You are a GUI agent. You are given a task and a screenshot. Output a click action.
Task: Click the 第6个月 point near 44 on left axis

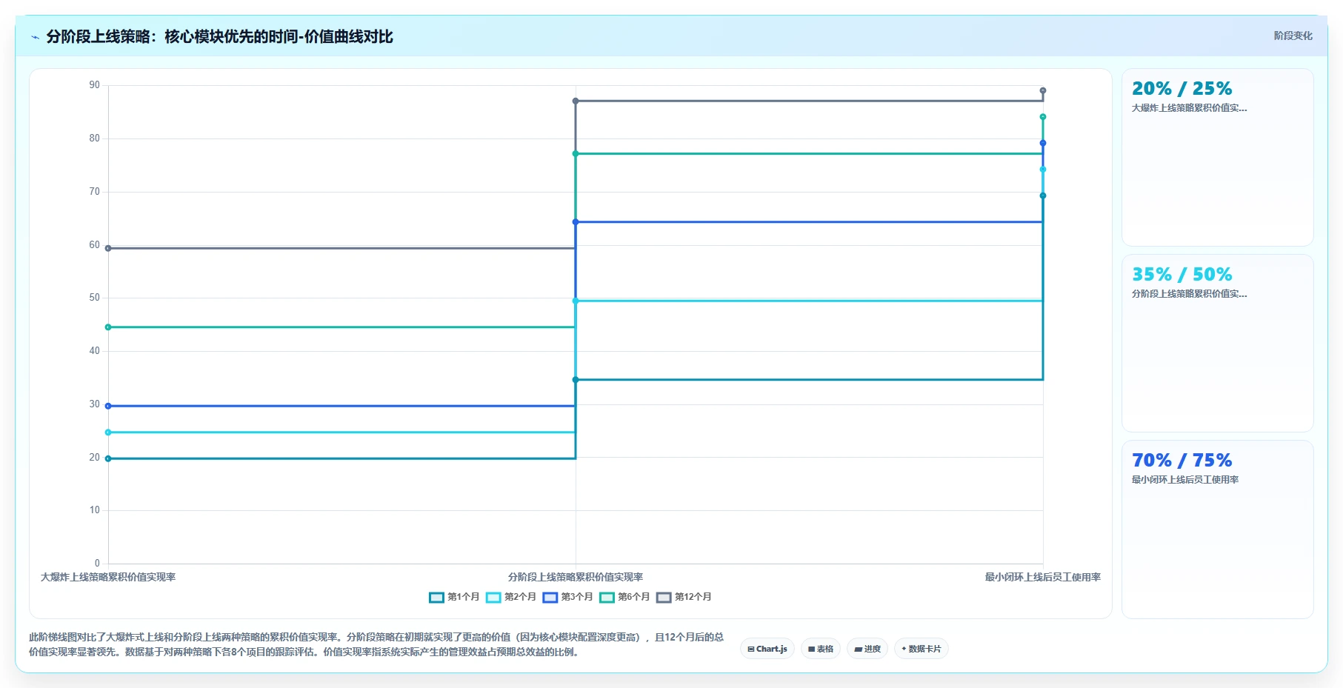pyautogui.click(x=108, y=327)
